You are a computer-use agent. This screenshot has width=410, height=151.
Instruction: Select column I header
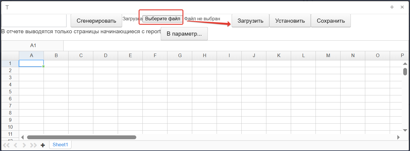pyautogui.click(x=229, y=55)
